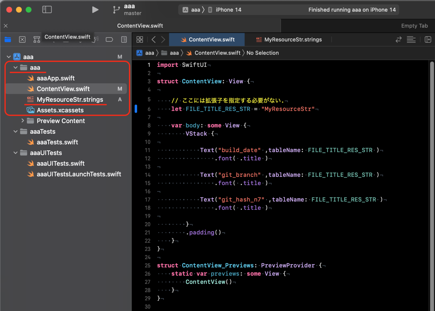This screenshot has height=311, width=435.
Task: Collapse the aaa group folder
Action: click(16, 68)
